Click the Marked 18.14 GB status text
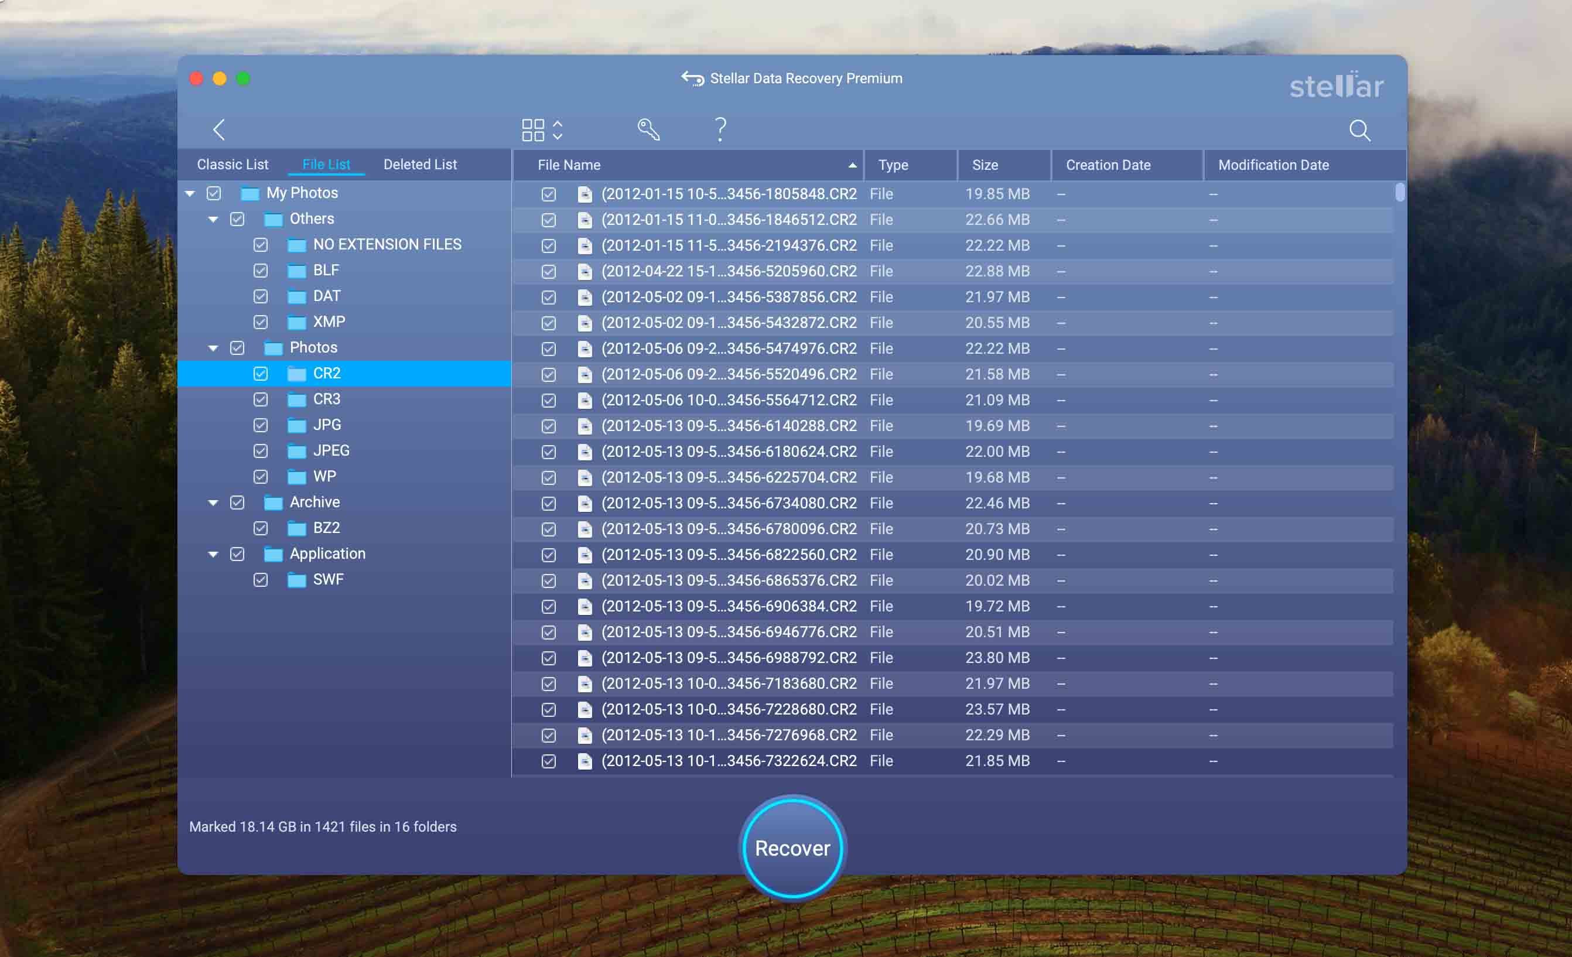The width and height of the screenshot is (1572, 957). 323,827
